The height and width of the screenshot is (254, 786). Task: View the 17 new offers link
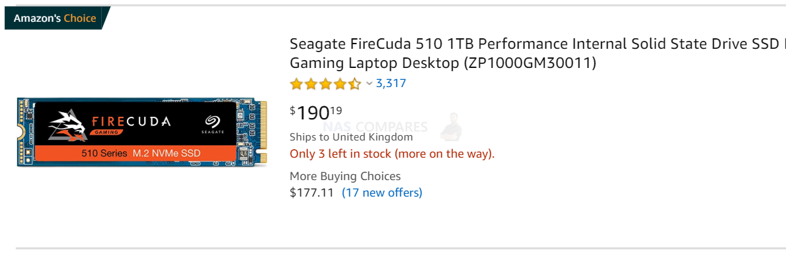click(x=382, y=193)
